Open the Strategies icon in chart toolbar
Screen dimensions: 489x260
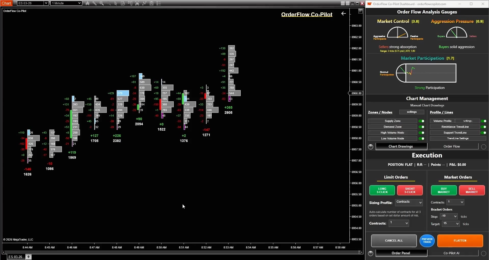click(x=144, y=3)
